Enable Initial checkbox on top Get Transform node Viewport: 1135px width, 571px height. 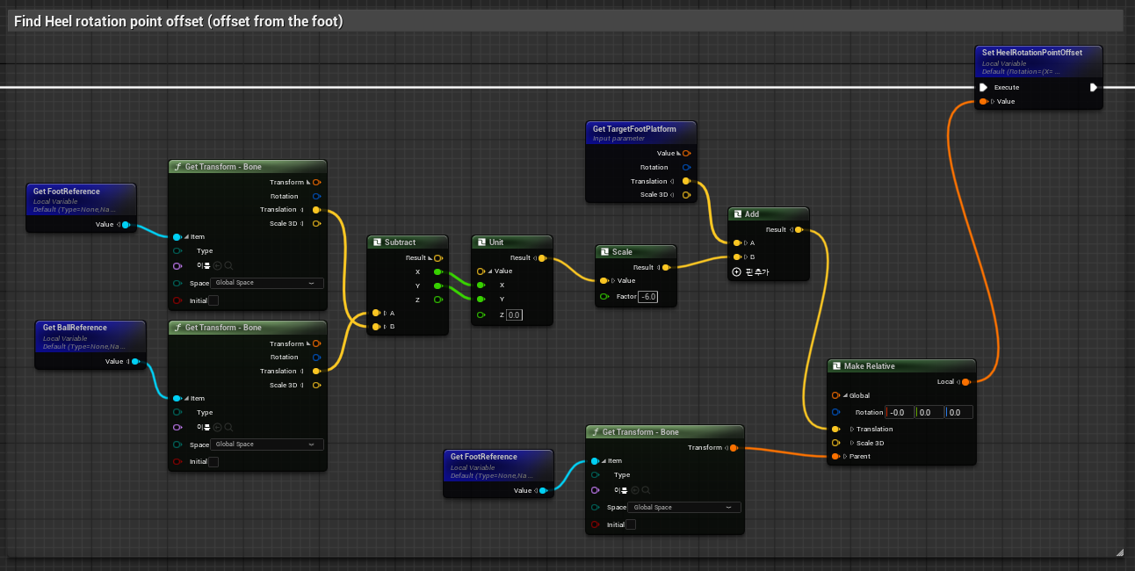(213, 300)
